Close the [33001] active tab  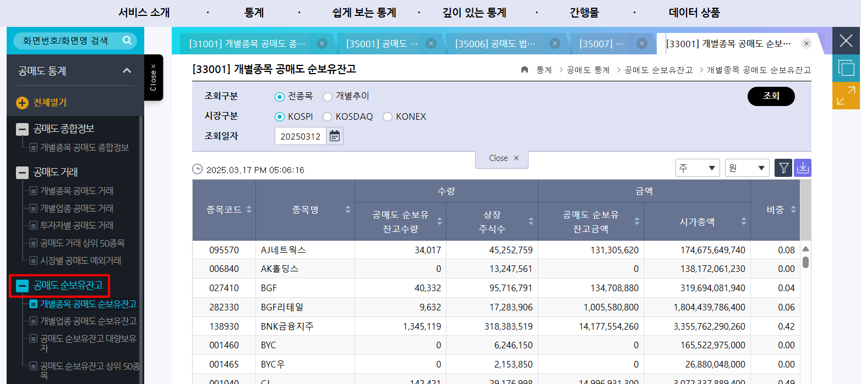(x=806, y=43)
